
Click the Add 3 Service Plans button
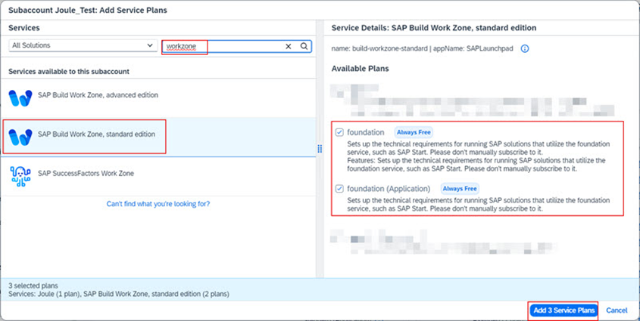pyautogui.click(x=563, y=310)
